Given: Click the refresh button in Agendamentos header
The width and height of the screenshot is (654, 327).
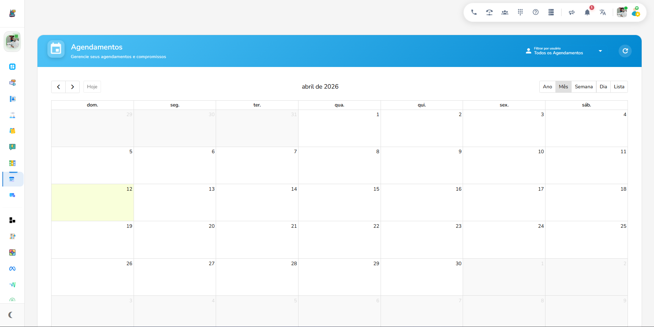Looking at the screenshot, I should tap(625, 51).
